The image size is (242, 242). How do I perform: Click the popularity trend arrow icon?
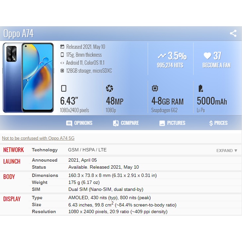pyautogui.click(x=162, y=56)
